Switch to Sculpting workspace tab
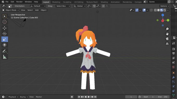177x99 pixels. 67,2
